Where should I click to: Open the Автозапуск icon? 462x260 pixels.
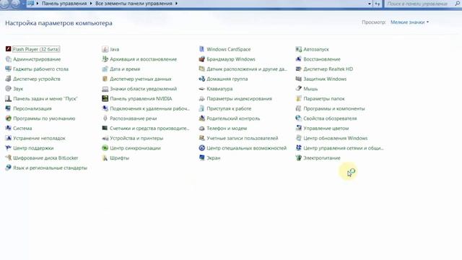coord(298,49)
